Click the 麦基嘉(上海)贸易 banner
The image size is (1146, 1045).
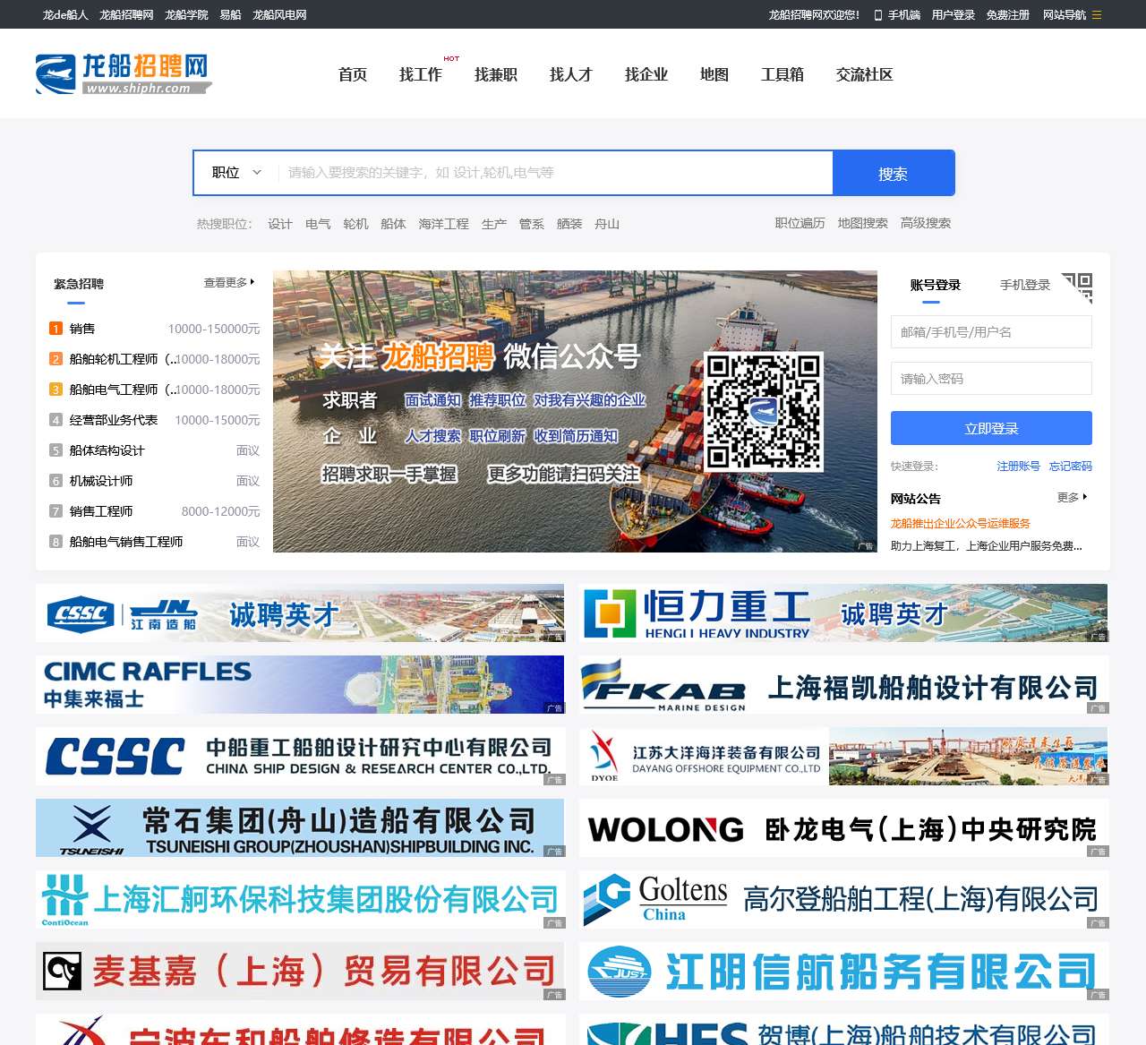click(300, 972)
